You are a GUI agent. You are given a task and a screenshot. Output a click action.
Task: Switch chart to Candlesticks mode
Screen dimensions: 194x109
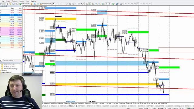click(x=90, y=4)
